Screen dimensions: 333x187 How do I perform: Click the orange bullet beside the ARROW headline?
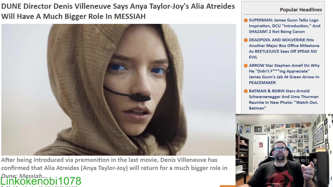coord(246,66)
